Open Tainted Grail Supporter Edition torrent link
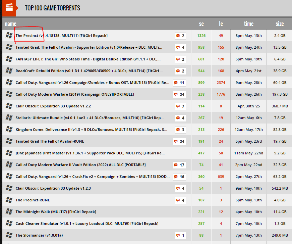Image resolution: width=292 pixels, height=244 pixels. [89, 47]
